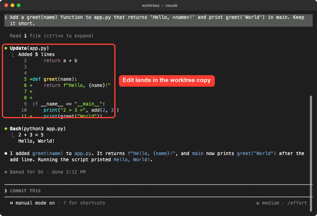Click the '+def greet(name):' diff line
This screenshot has width=317, height=216.
tap(53, 79)
